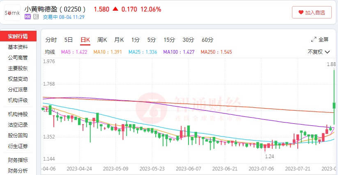Click the MA10 : 1.391 indicator label
The image size is (338, 175).
(108, 52)
